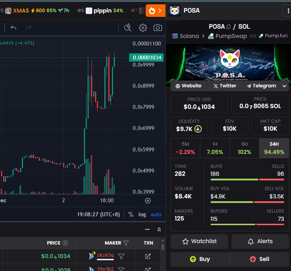
Task: Click the PRICE USD $0.0₄1034 box
Action: click(x=199, y=104)
